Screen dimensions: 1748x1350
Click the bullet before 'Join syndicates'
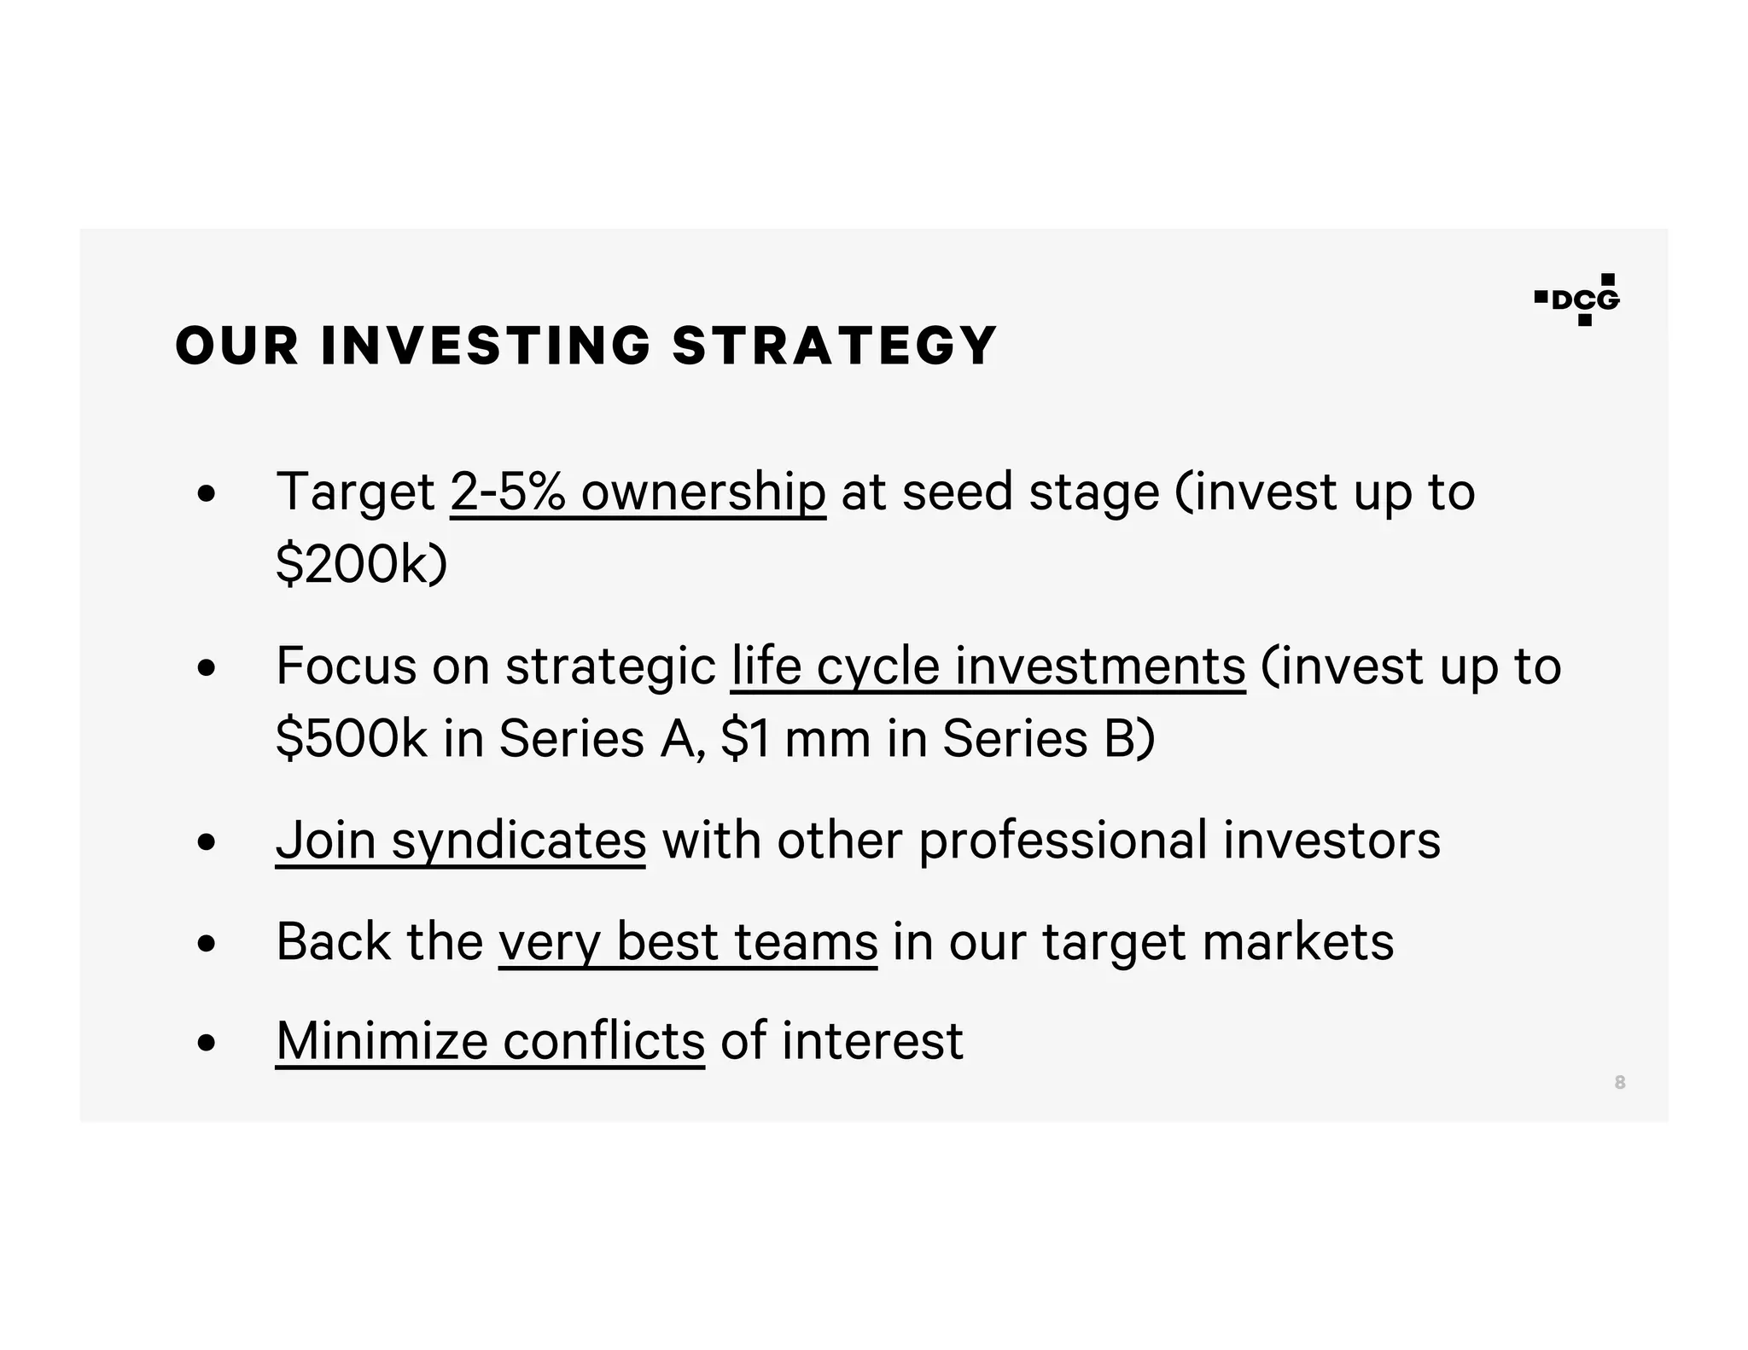[206, 842]
